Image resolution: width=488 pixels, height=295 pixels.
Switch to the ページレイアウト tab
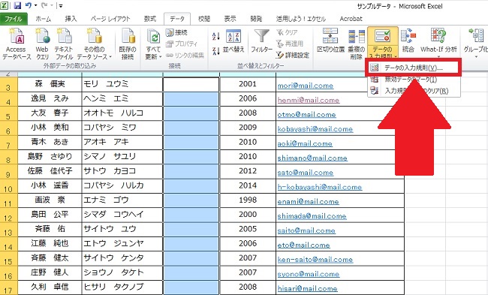[x=110, y=19]
